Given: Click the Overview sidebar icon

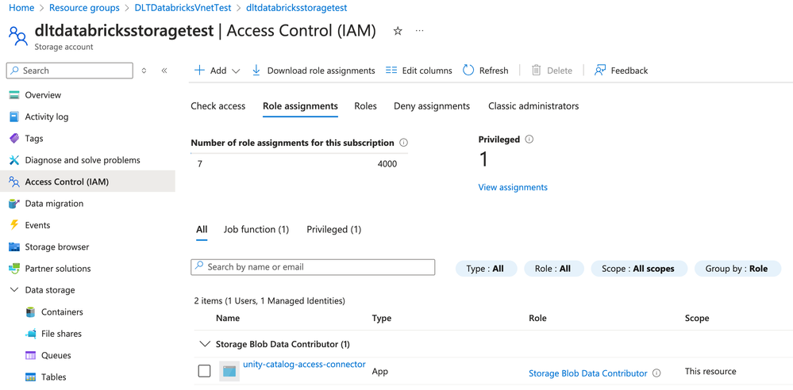Looking at the screenshot, I should [14, 95].
